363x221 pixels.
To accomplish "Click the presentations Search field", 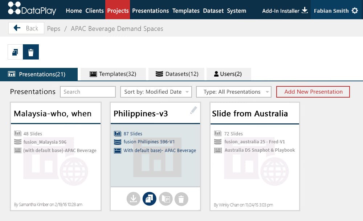I will (88, 92).
